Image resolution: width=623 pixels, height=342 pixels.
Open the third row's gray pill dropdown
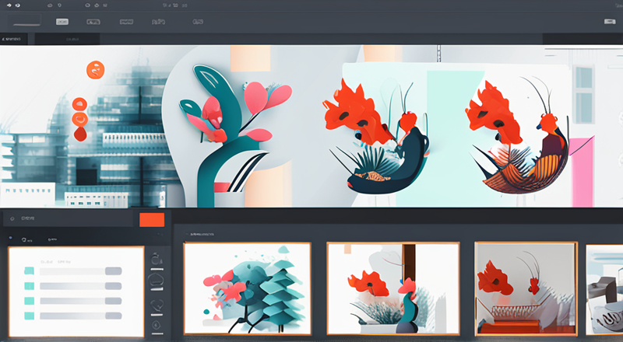pyautogui.click(x=113, y=301)
